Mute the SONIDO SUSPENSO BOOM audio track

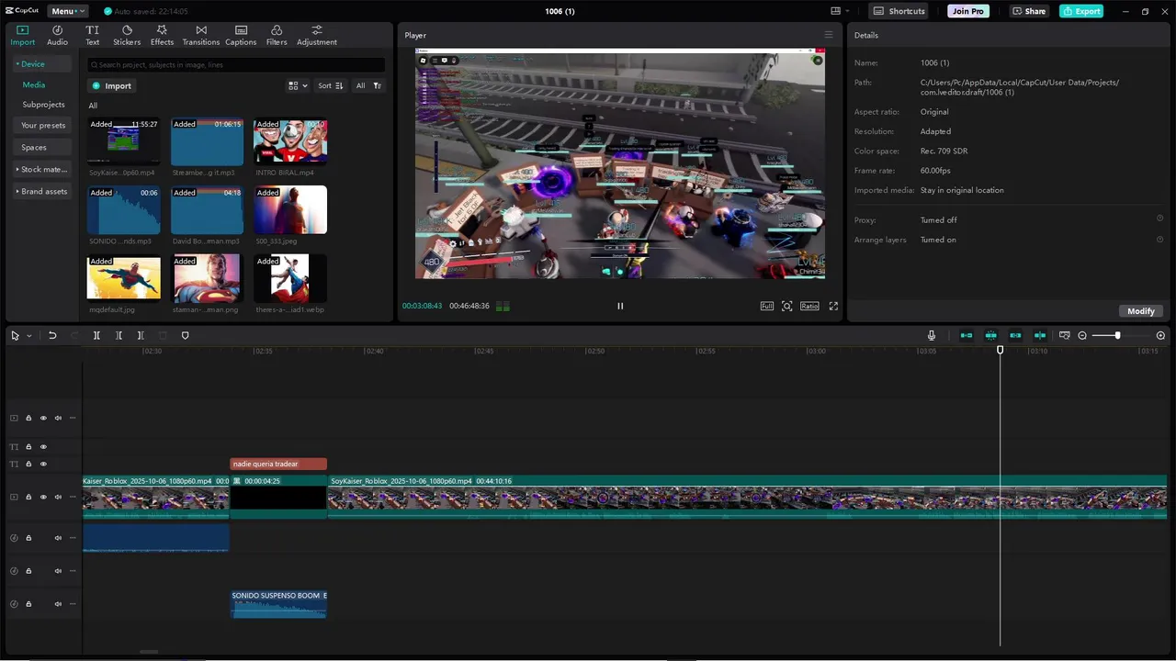tap(58, 604)
